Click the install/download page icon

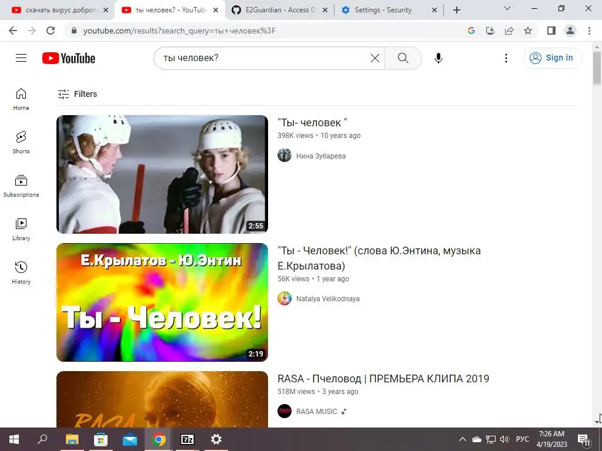[490, 31]
